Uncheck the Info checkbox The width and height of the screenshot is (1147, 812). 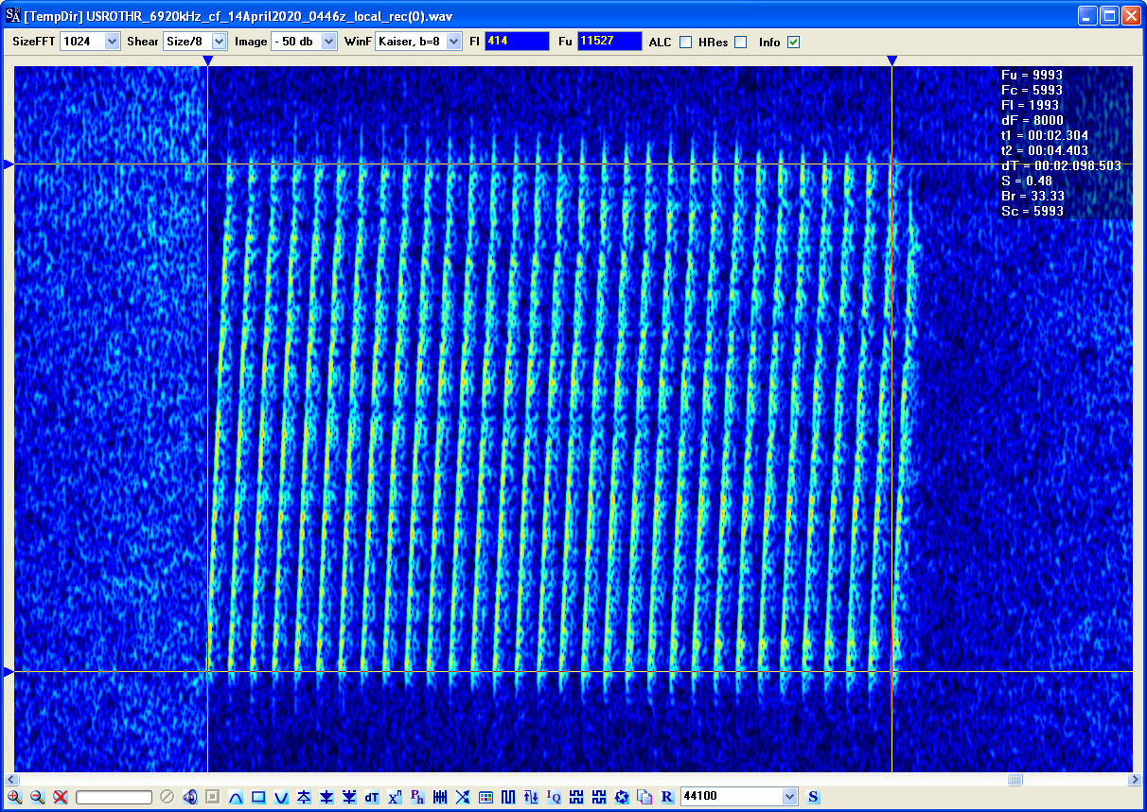tap(793, 42)
